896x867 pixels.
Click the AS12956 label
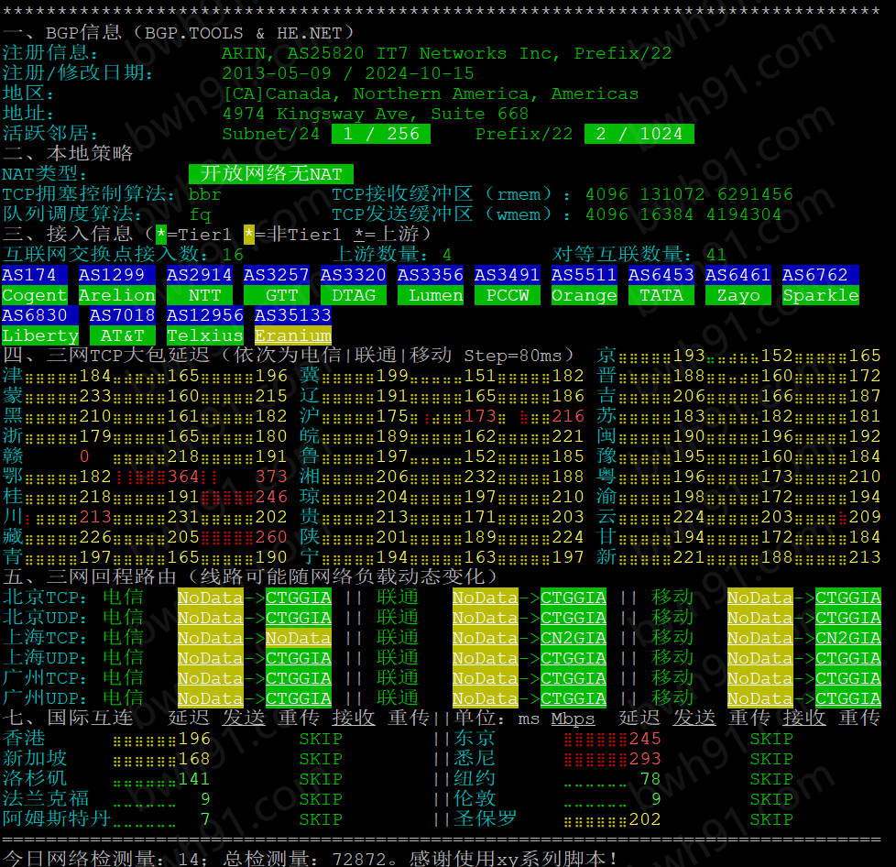pyautogui.click(x=204, y=315)
